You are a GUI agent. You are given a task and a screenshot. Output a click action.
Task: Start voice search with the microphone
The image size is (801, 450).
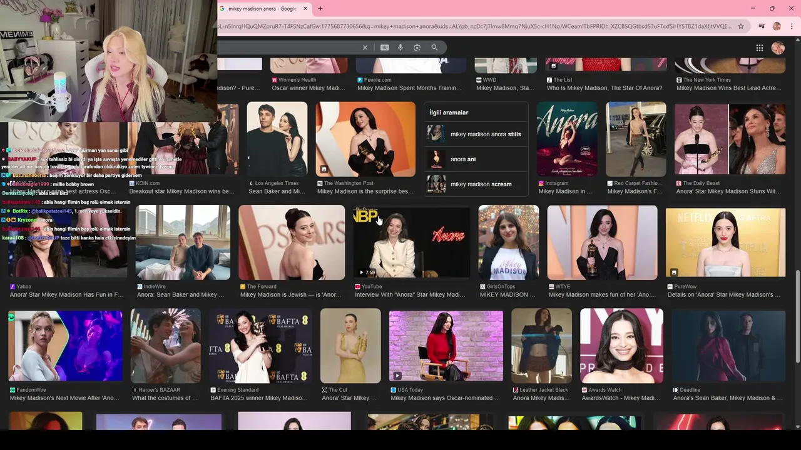tap(400, 47)
